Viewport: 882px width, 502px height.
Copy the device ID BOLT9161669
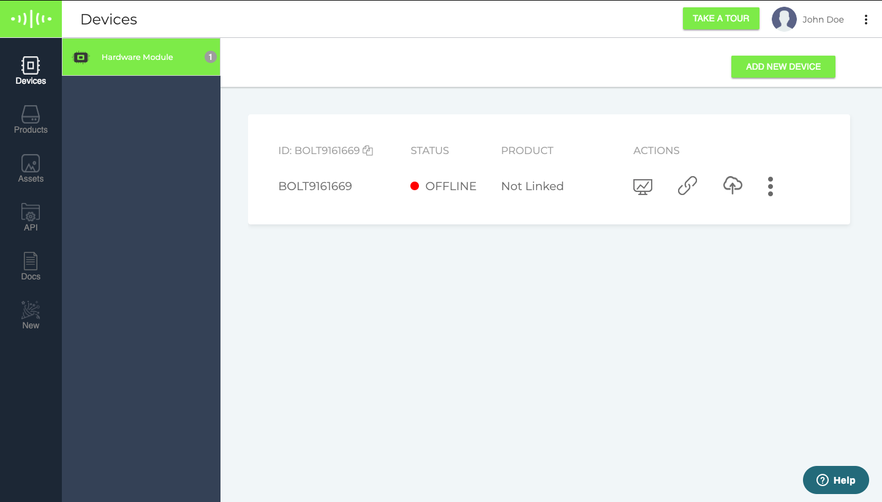[x=368, y=150]
